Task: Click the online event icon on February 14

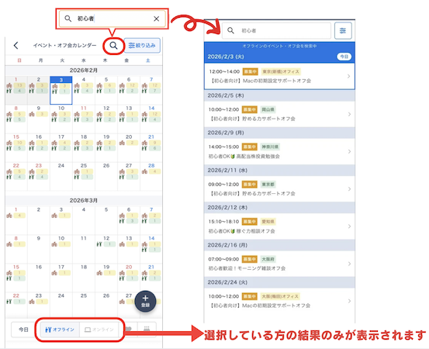Action: coord(144,119)
